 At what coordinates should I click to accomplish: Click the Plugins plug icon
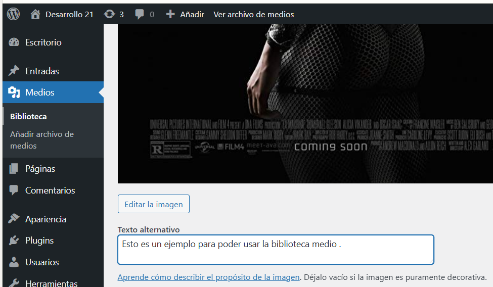point(14,241)
